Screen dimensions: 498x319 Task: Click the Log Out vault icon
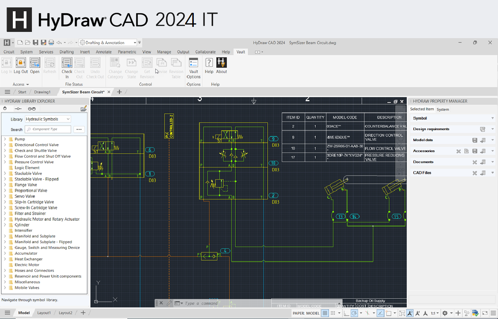tap(21, 63)
